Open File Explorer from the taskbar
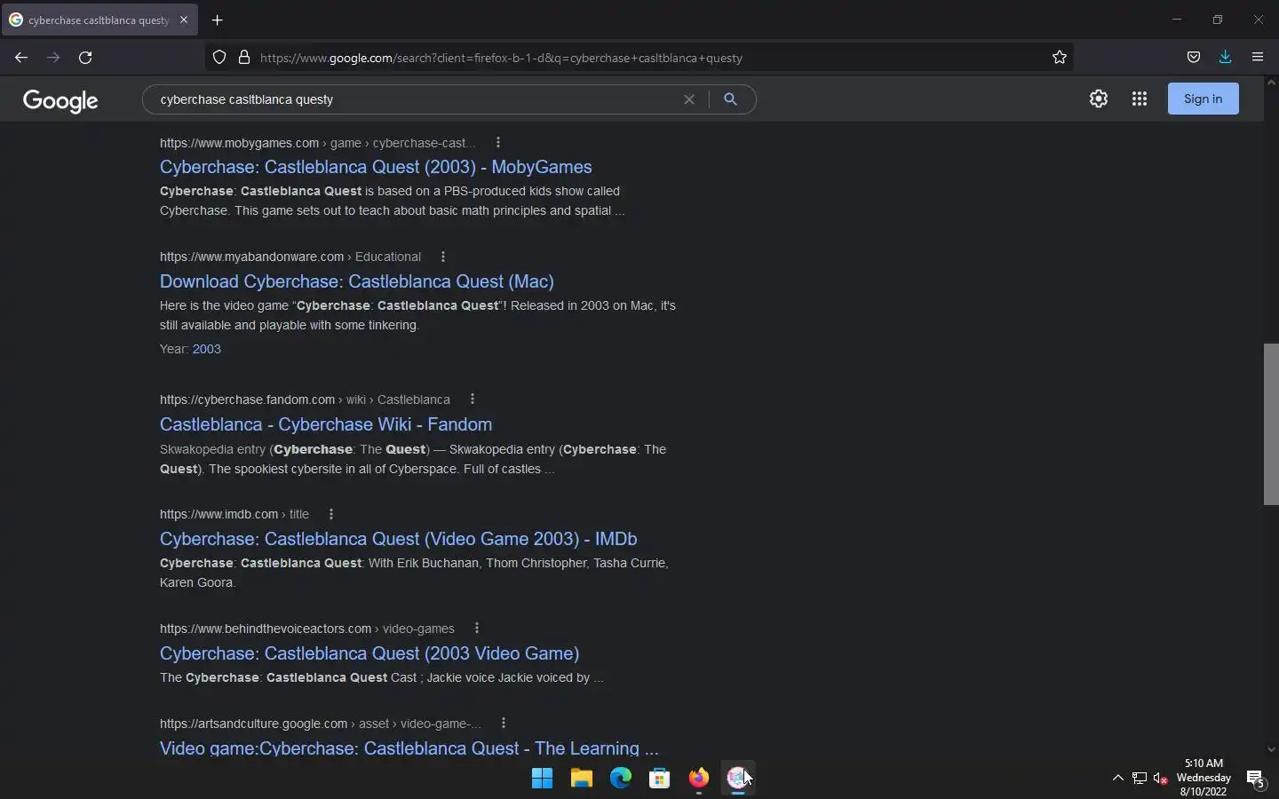This screenshot has height=799, width=1279. (x=582, y=779)
